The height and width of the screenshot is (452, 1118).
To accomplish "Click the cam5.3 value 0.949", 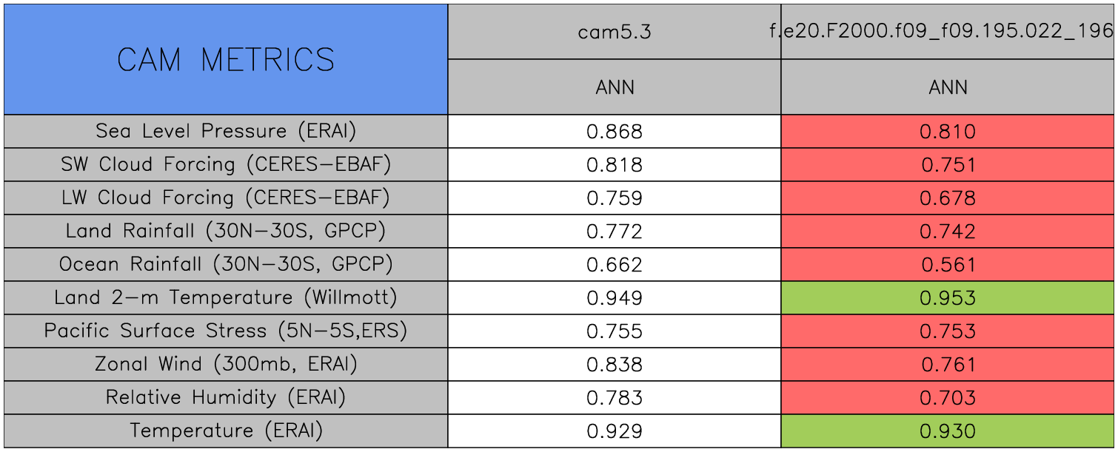I will pyautogui.click(x=615, y=298).
